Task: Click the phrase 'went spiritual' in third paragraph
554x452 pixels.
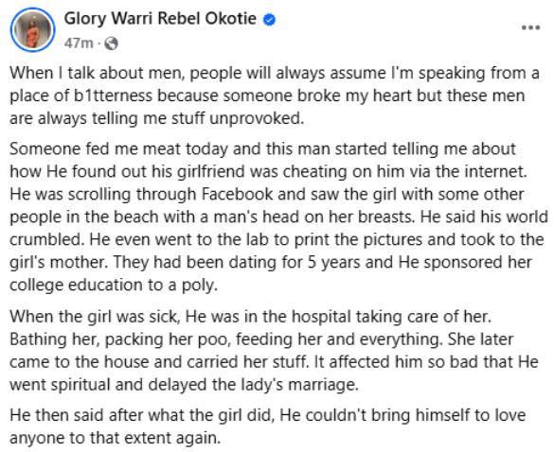Action: coord(60,385)
